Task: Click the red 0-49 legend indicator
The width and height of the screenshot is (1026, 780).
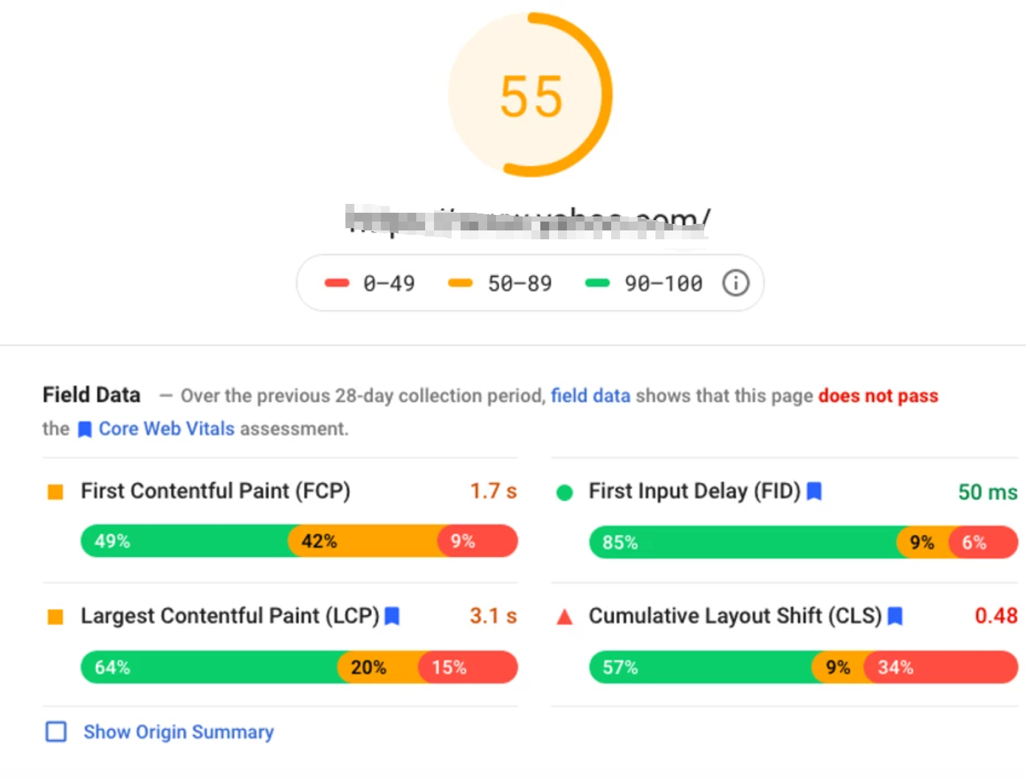Action: pos(337,282)
